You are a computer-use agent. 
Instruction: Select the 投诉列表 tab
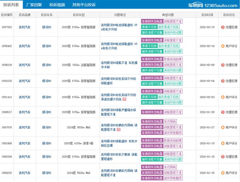11,5
